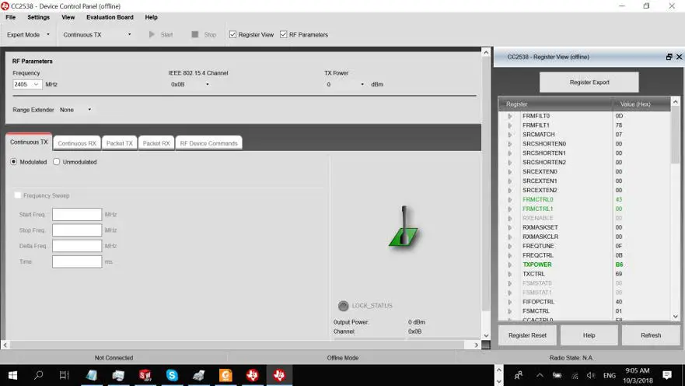The width and height of the screenshot is (685, 386).
Task: Switch to the RF Device Commands tab
Action: coord(209,143)
